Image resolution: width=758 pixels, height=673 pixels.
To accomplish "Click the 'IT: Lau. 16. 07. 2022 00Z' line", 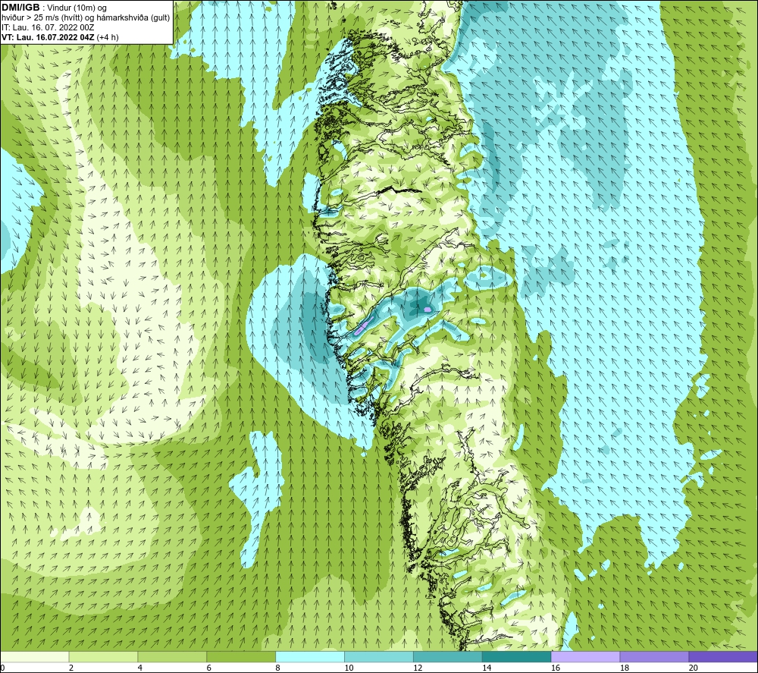I will 47,27.
